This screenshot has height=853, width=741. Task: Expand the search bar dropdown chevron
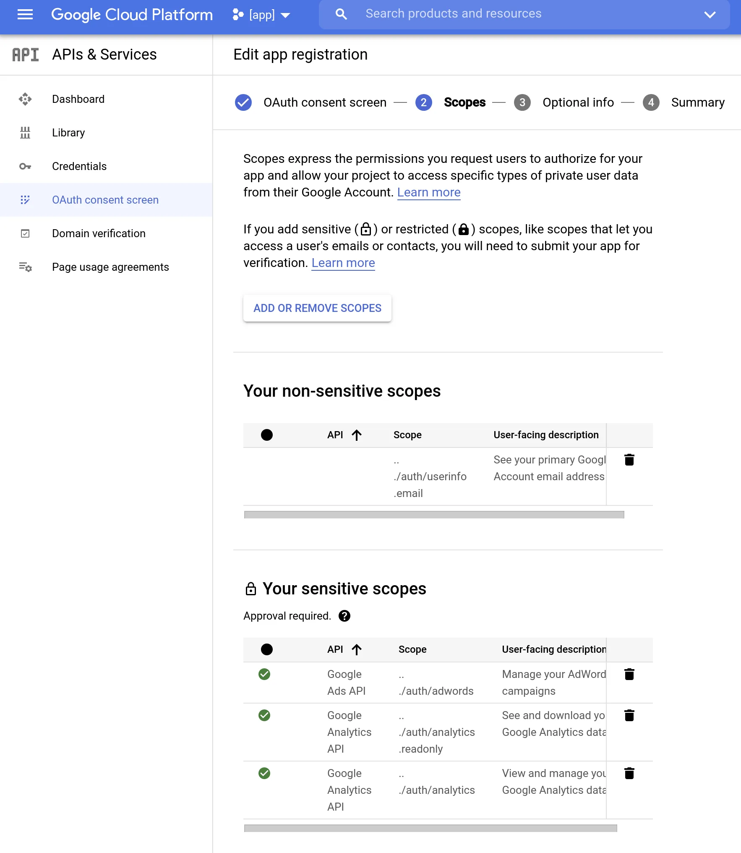click(x=710, y=15)
